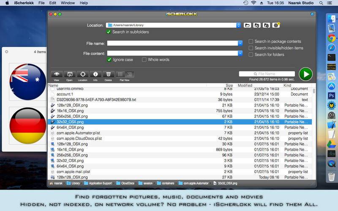Launch Photoshop from the Dock
This screenshot has width=338, height=211.
[x=331, y=95]
